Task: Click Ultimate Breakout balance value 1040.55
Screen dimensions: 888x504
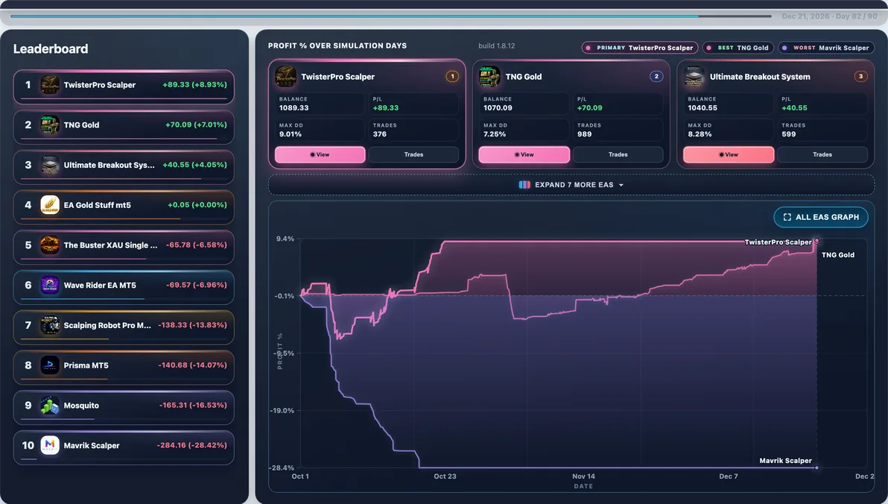Action: [703, 107]
